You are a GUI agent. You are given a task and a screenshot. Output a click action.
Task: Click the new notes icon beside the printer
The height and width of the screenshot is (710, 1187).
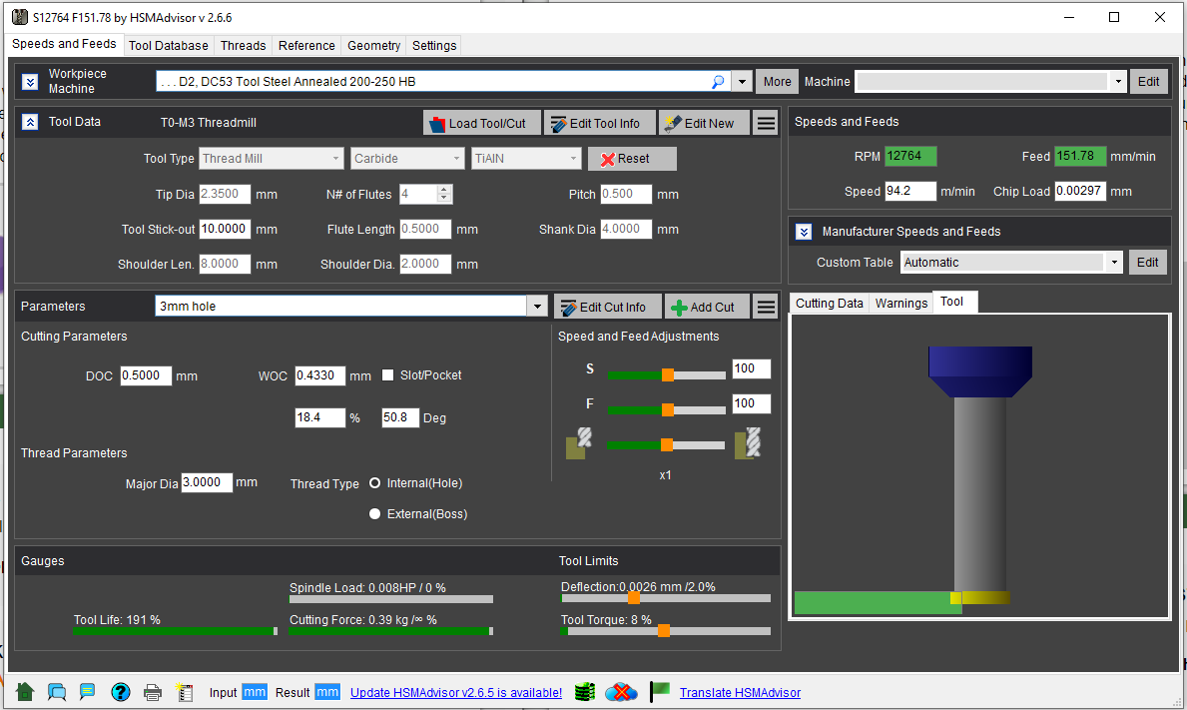pos(184,692)
